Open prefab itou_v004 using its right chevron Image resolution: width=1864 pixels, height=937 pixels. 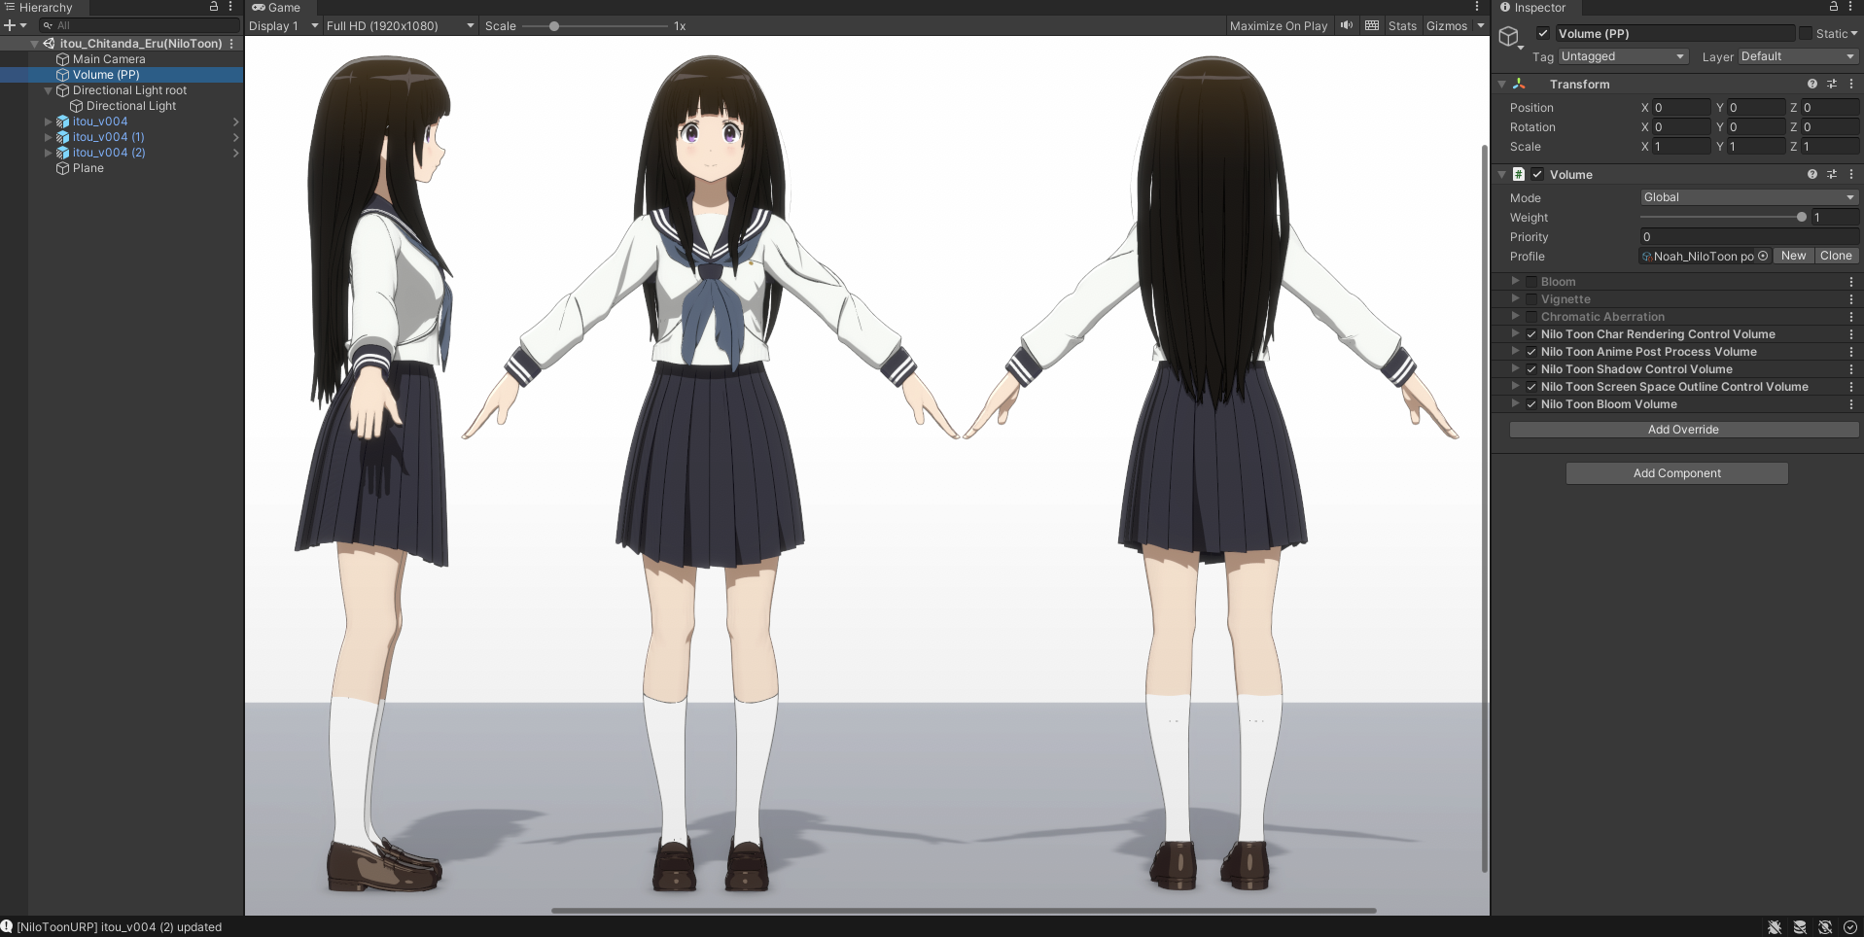[235, 121]
